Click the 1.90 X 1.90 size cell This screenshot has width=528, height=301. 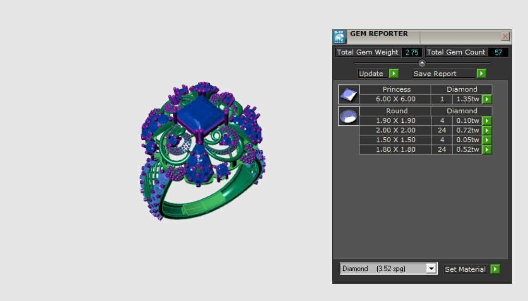coord(396,121)
